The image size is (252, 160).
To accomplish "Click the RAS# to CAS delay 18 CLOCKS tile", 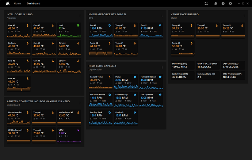I will [x=208, y=65].
